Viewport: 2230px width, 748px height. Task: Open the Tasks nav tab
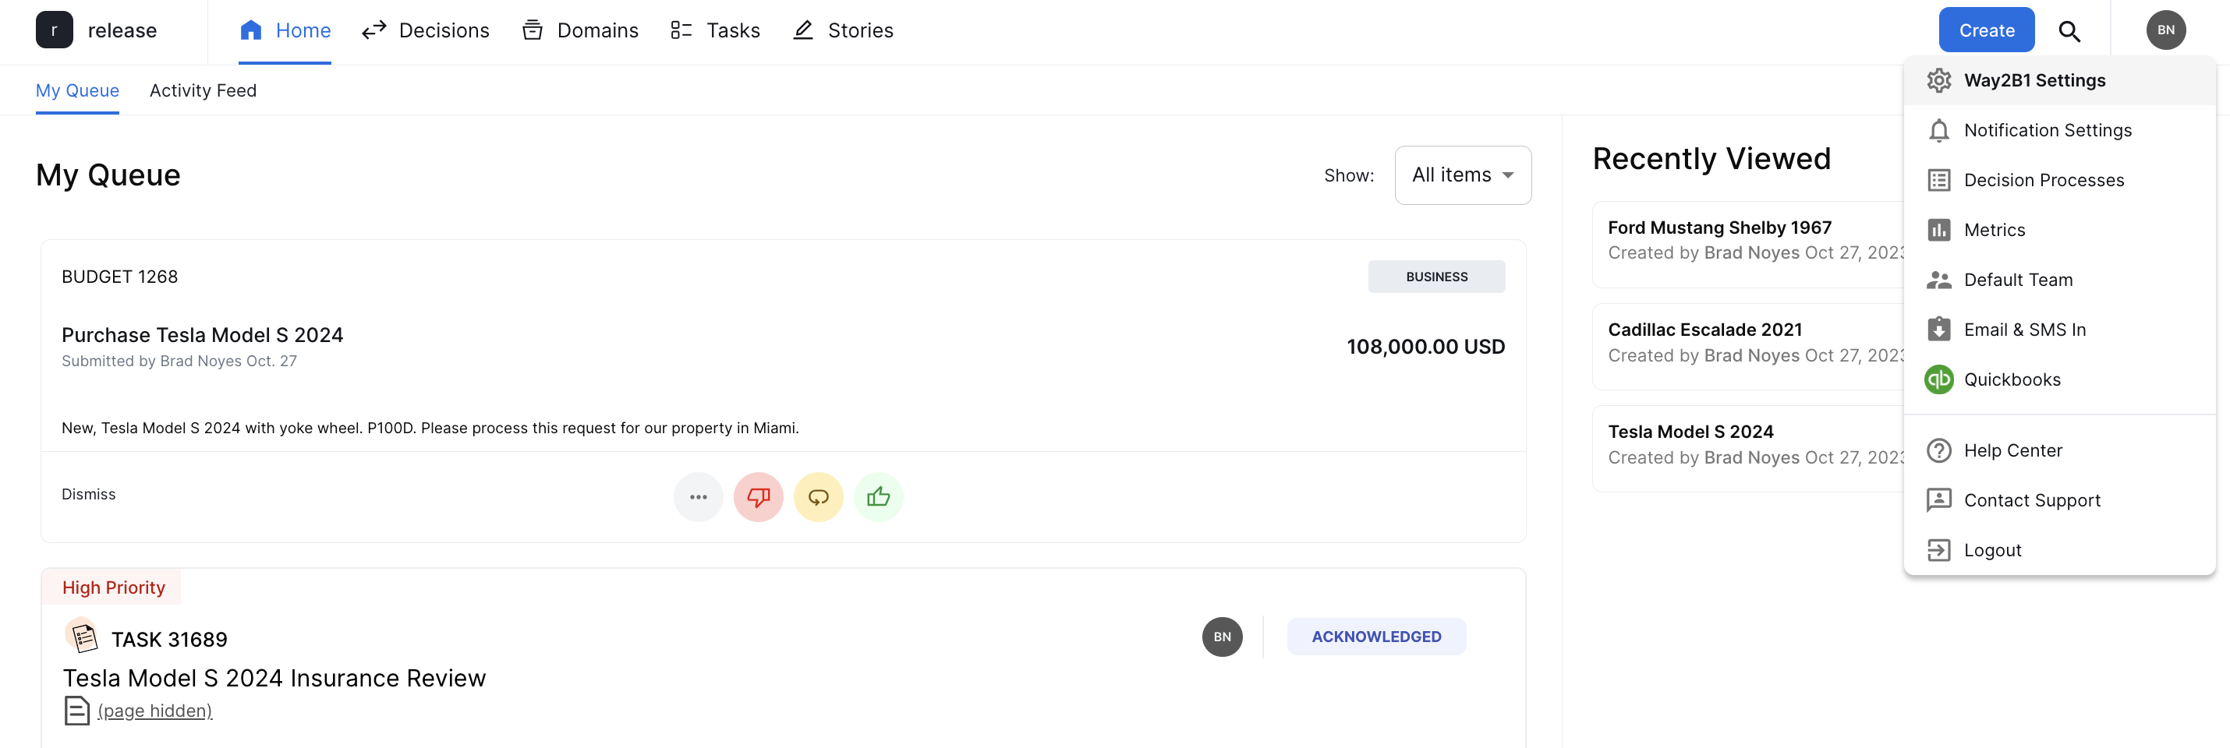click(715, 31)
